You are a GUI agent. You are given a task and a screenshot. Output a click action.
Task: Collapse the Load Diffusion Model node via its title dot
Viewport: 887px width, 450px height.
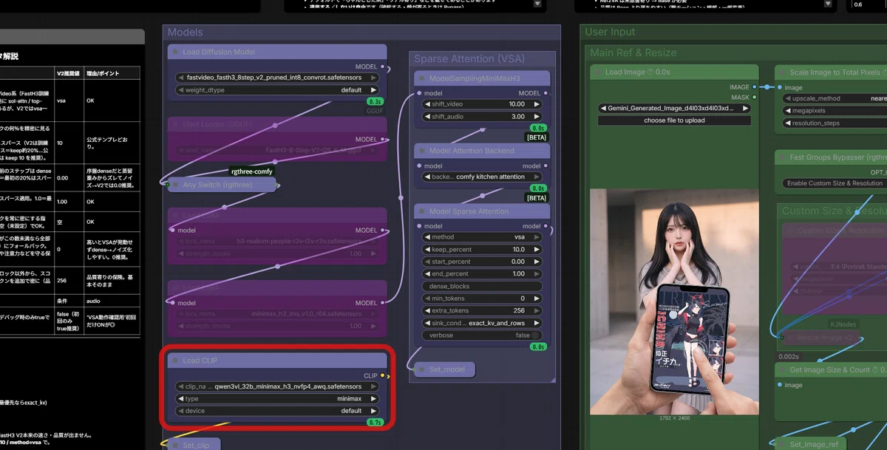[x=176, y=52]
